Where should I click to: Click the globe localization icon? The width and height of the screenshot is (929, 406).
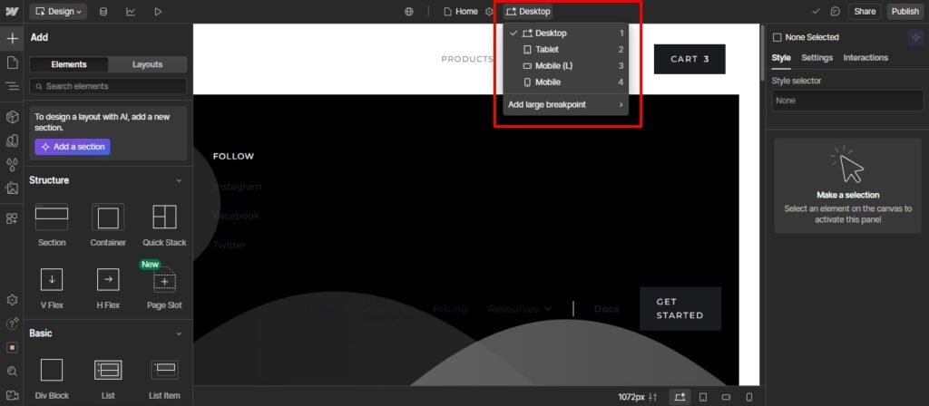[x=409, y=11]
